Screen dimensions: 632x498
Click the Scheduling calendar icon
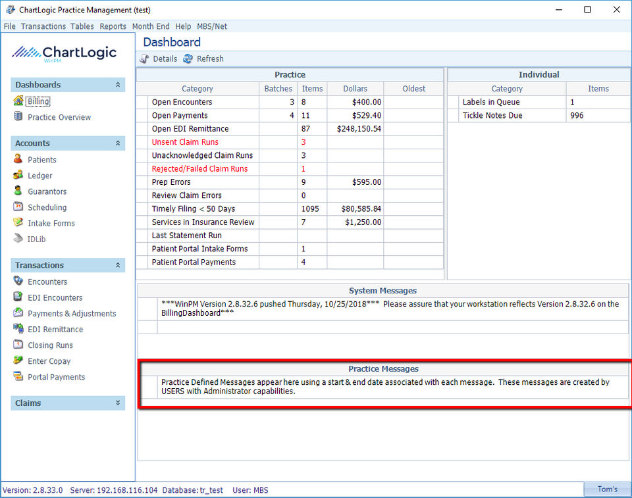(x=18, y=207)
